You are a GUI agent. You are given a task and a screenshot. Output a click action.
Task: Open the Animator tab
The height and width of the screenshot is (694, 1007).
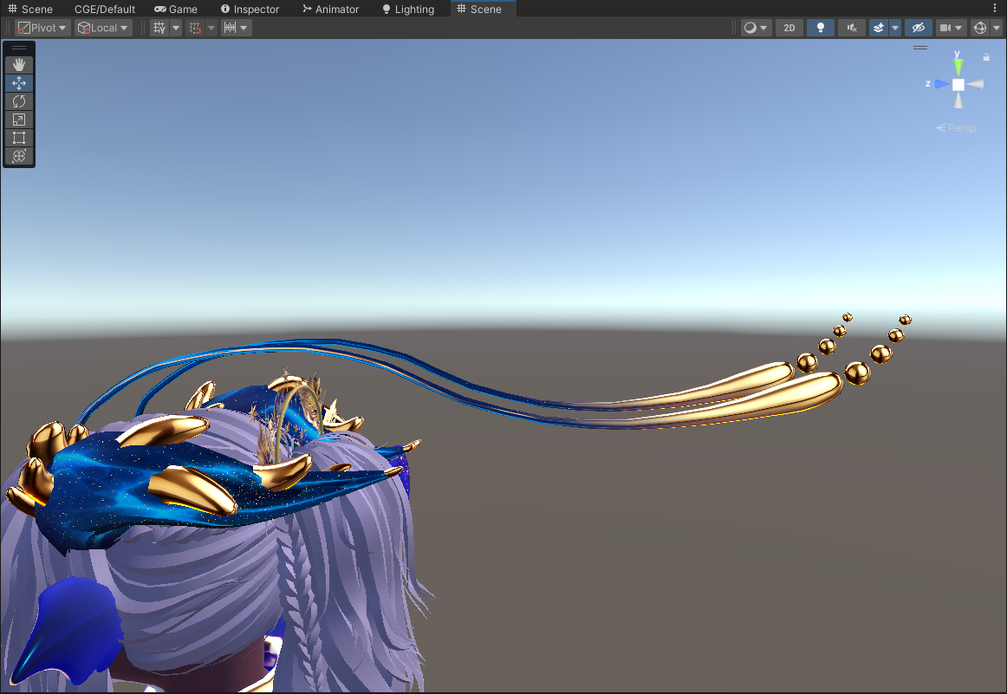tap(330, 9)
